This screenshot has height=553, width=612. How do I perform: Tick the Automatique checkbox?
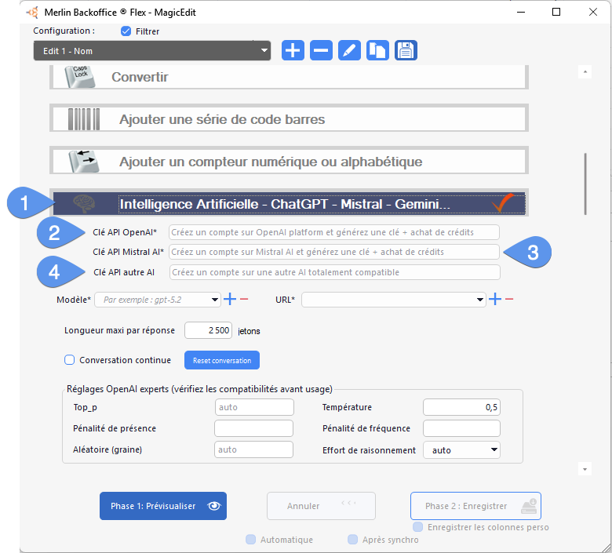point(250,540)
